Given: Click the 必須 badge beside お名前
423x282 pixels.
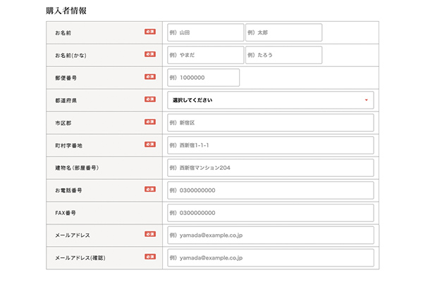Looking at the screenshot, I should 150,32.
